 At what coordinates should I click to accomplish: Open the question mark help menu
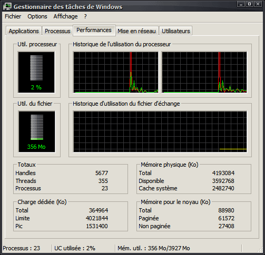(x=85, y=16)
